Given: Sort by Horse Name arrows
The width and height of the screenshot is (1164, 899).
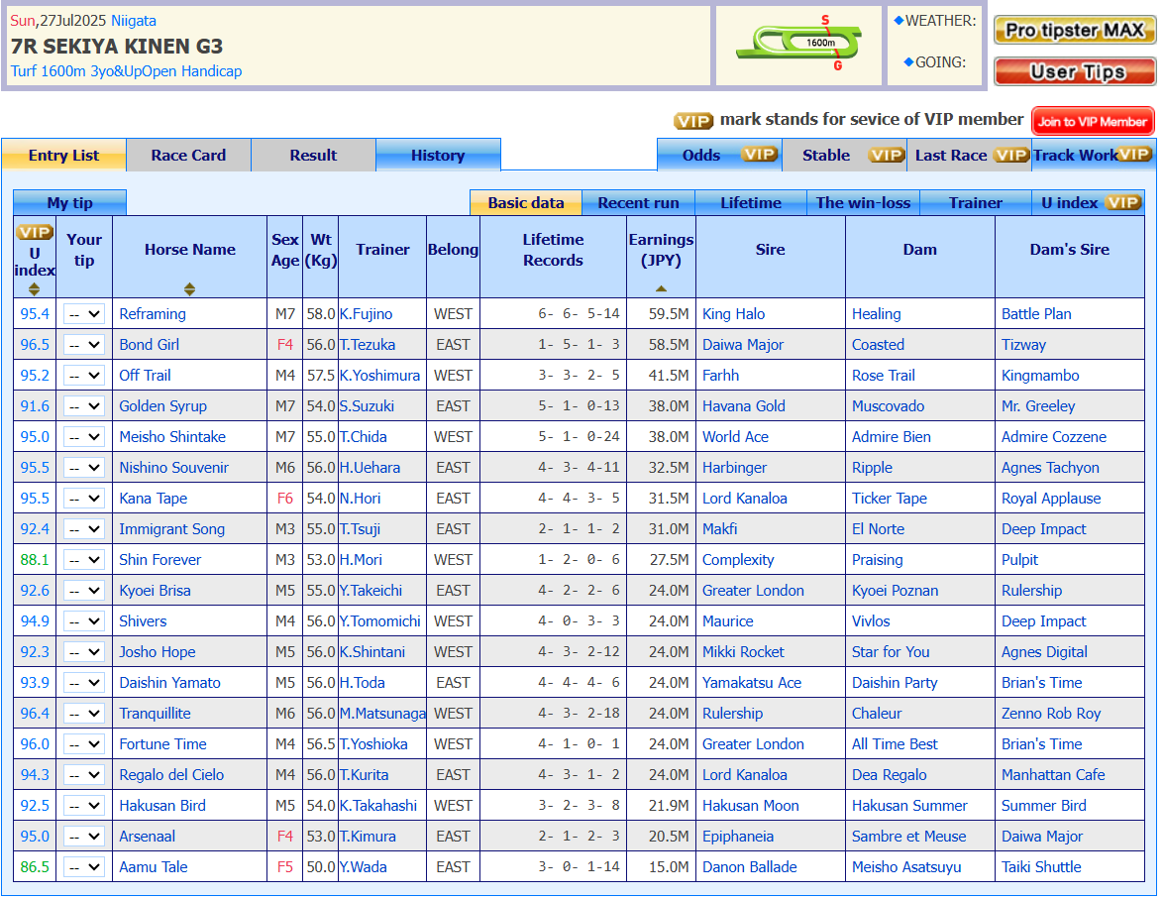Looking at the screenshot, I should (189, 289).
